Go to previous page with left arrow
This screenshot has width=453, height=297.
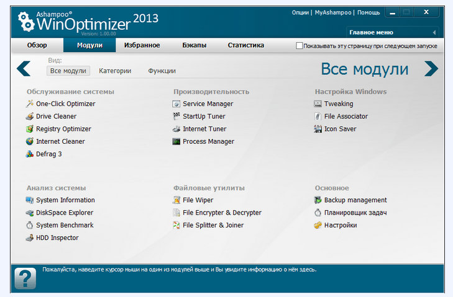tap(24, 69)
